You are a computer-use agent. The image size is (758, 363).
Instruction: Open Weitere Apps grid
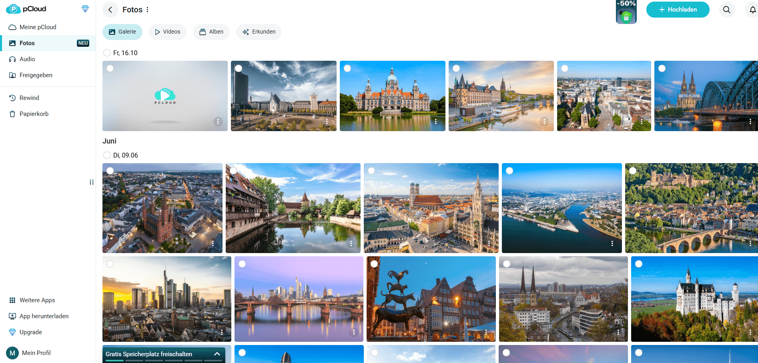tap(48, 300)
